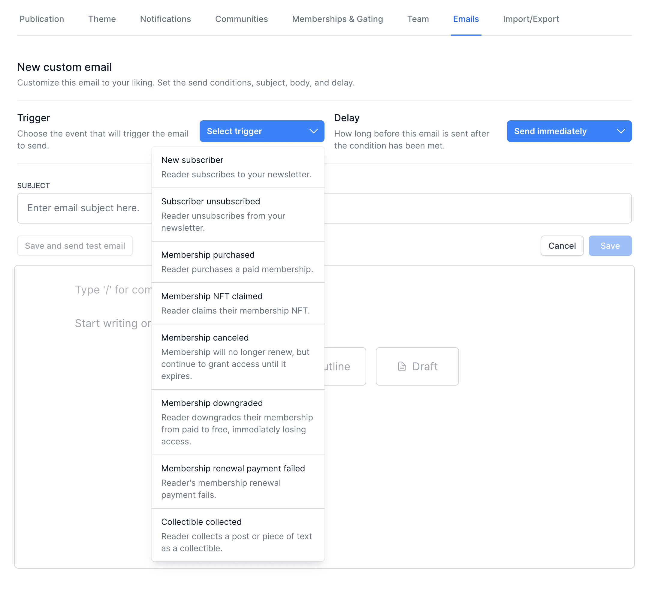Collapse the Select trigger dropdown

261,131
